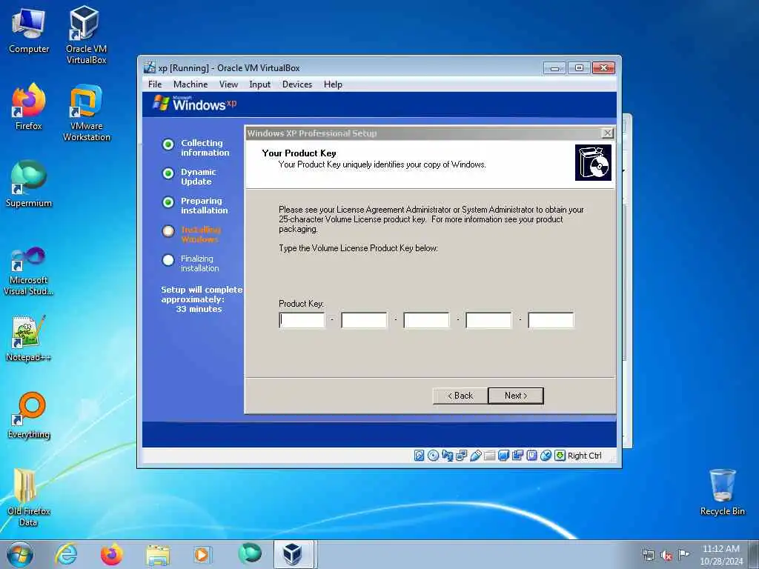
Task: Open Oracle VM VirtualBox desktop shortcut
Action: (x=86, y=35)
